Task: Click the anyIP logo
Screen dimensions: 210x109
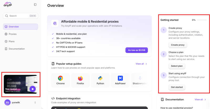Action: tap(8, 4)
